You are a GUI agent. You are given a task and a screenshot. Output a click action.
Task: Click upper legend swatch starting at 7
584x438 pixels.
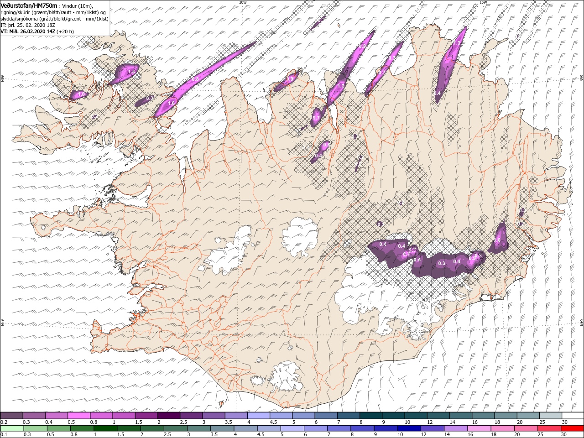click(x=348, y=416)
